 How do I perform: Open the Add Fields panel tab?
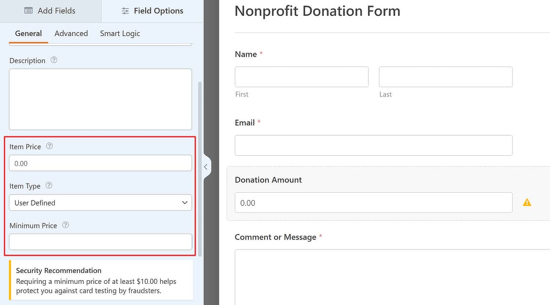(x=50, y=11)
